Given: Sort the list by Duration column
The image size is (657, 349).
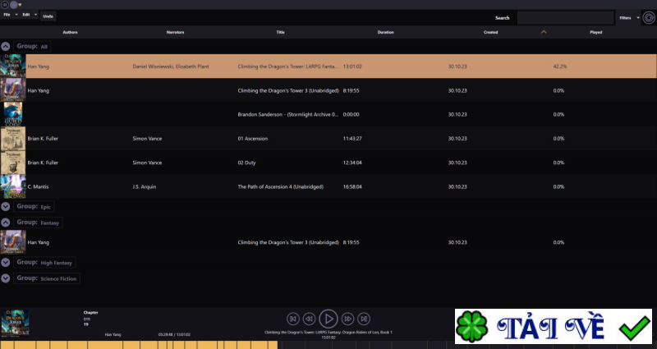Looking at the screenshot, I should pos(385,32).
